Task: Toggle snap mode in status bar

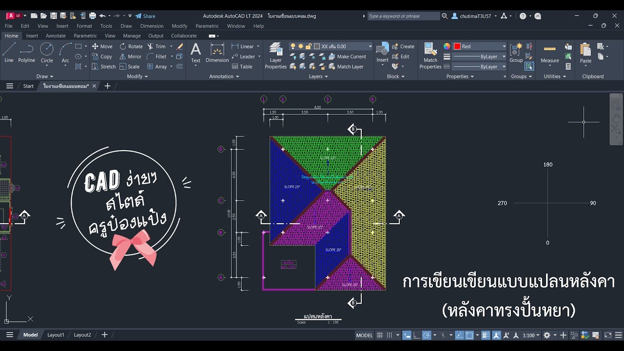Action: [x=390, y=335]
